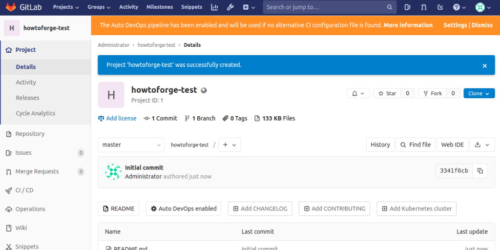The width and height of the screenshot is (500, 250).
Task: Open the README button
Action: [118, 208]
